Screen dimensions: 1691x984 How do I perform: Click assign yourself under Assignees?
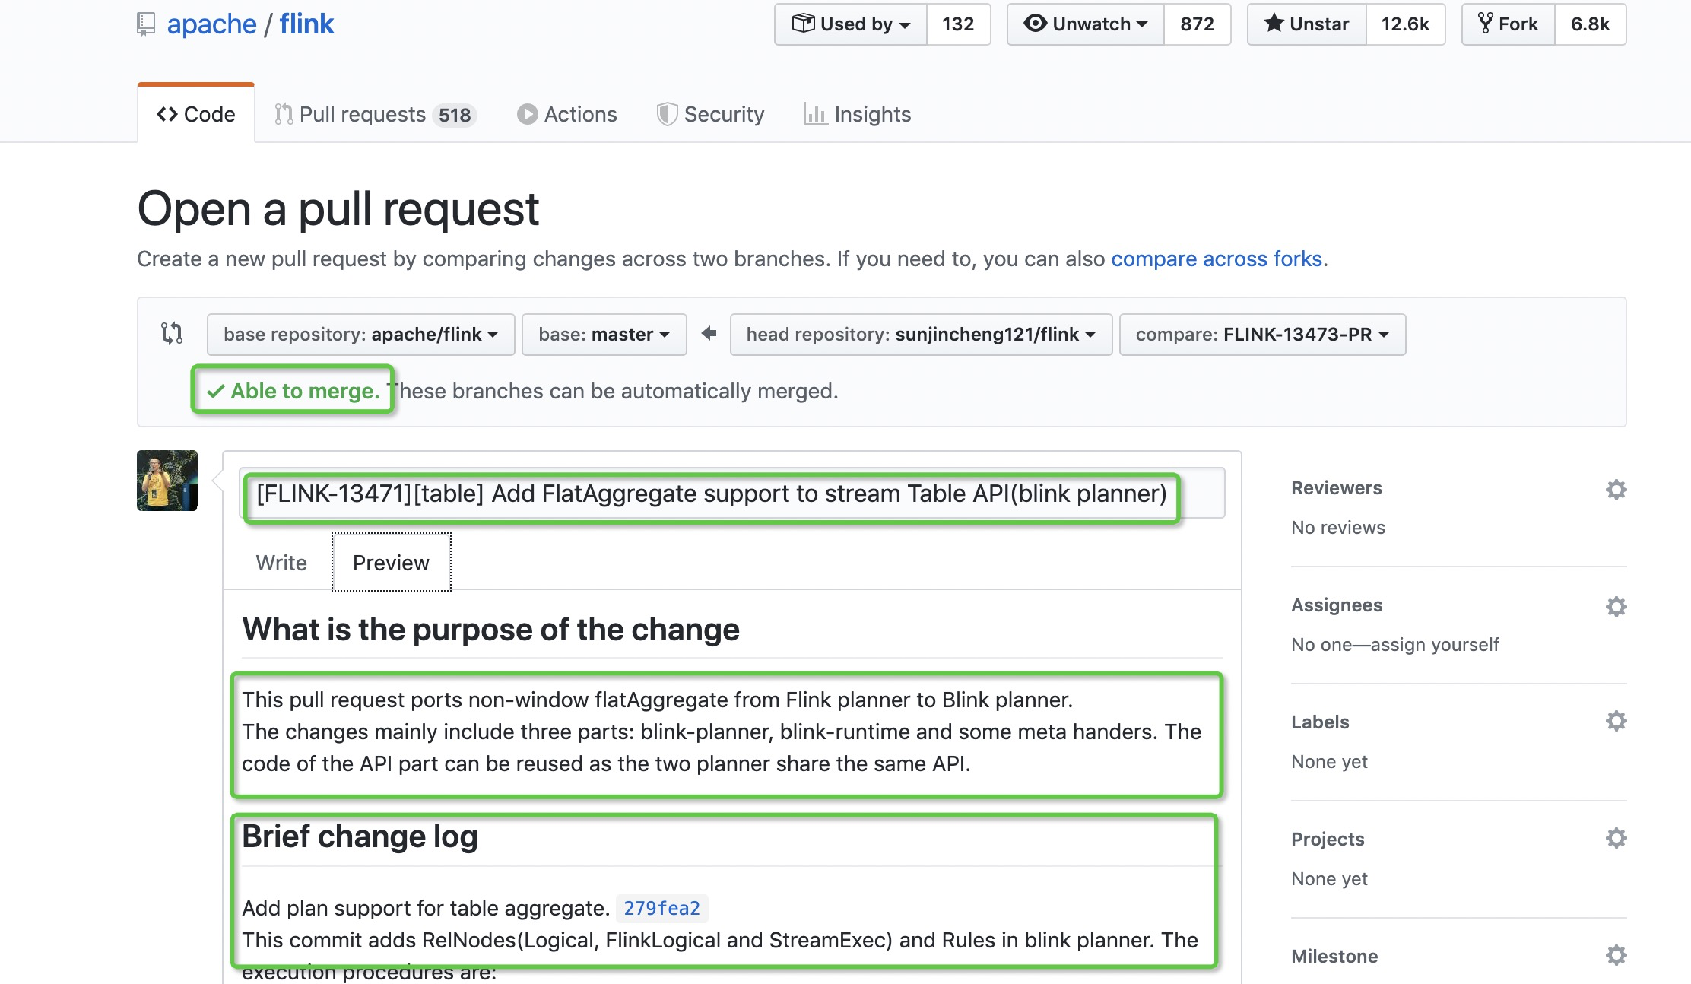(x=1435, y=645)
